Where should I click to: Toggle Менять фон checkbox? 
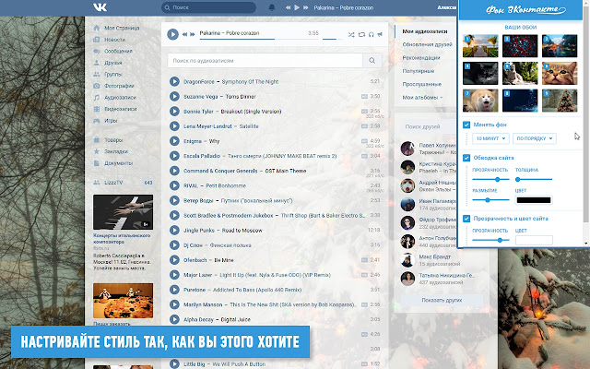466,125
